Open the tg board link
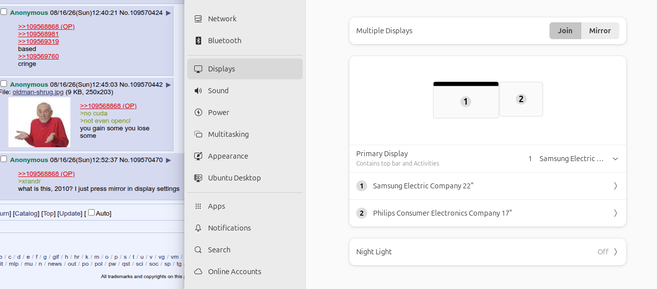This screenshot has height=289, width=657. click(179, 264)
